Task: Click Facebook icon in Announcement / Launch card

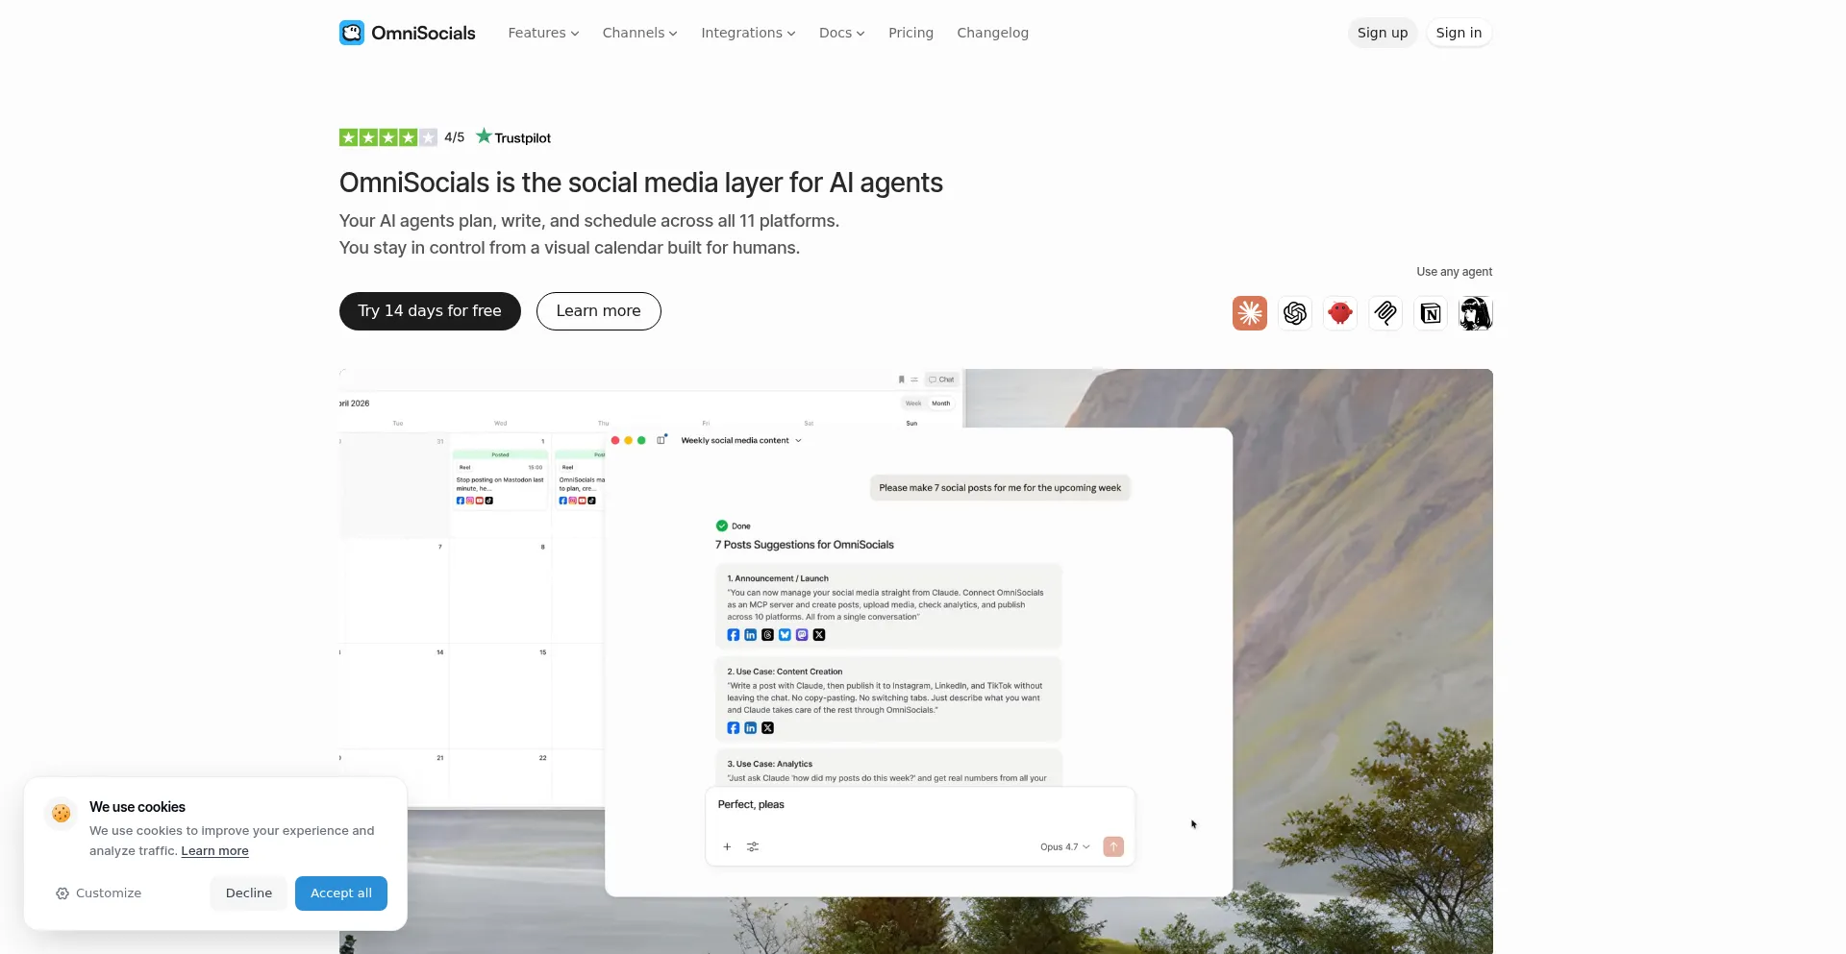Action: (x=734, y=635)
